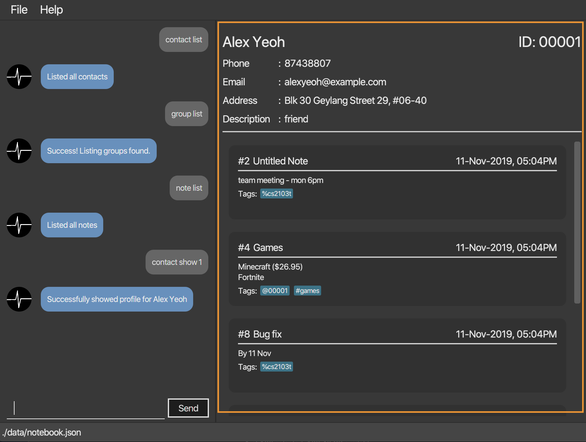Click the notes list vertical scrollbar

click(577, 223)
